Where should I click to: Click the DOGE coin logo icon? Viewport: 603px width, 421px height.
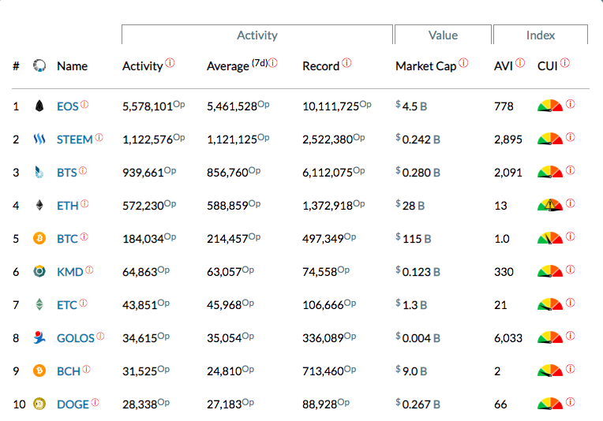[x=39, y=404]
